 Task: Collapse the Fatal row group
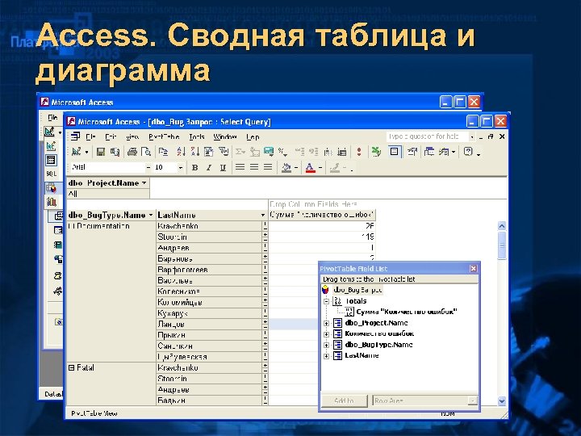(72, 368)
